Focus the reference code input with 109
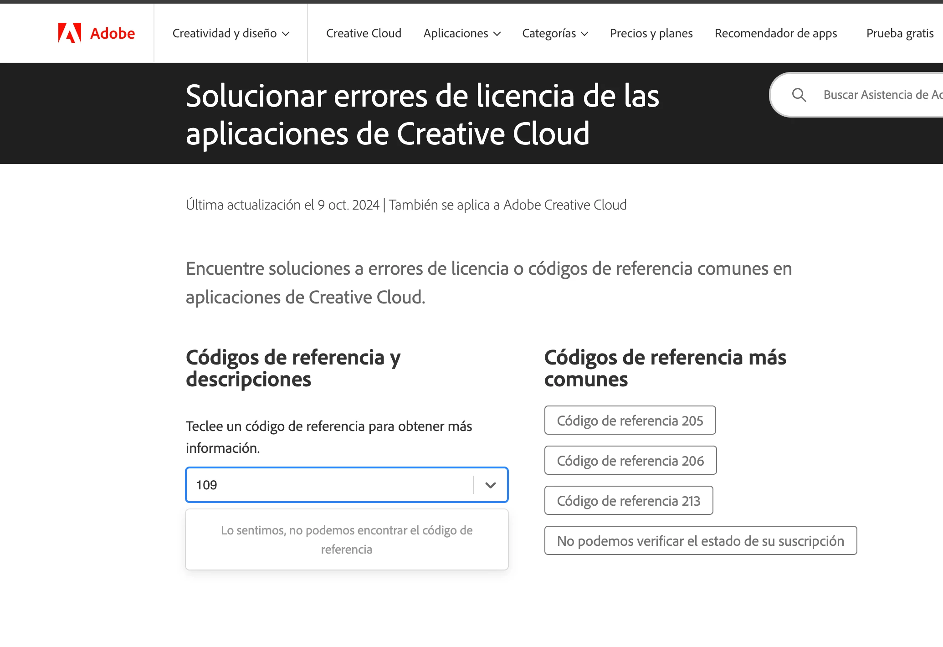 [328, 485]
